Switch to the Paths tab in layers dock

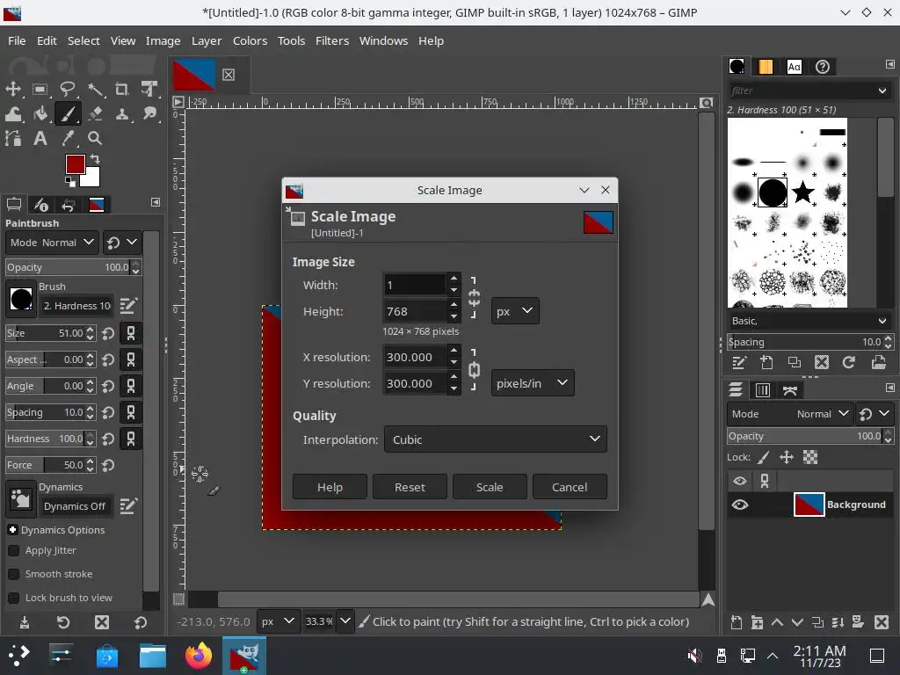pos(790,390)
